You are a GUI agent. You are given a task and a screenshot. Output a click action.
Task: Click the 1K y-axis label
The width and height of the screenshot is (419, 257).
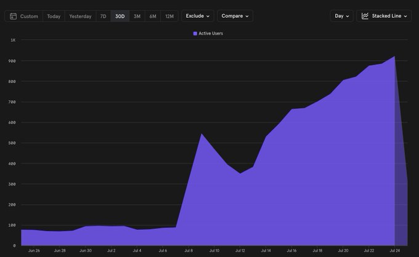click(13, 40)
